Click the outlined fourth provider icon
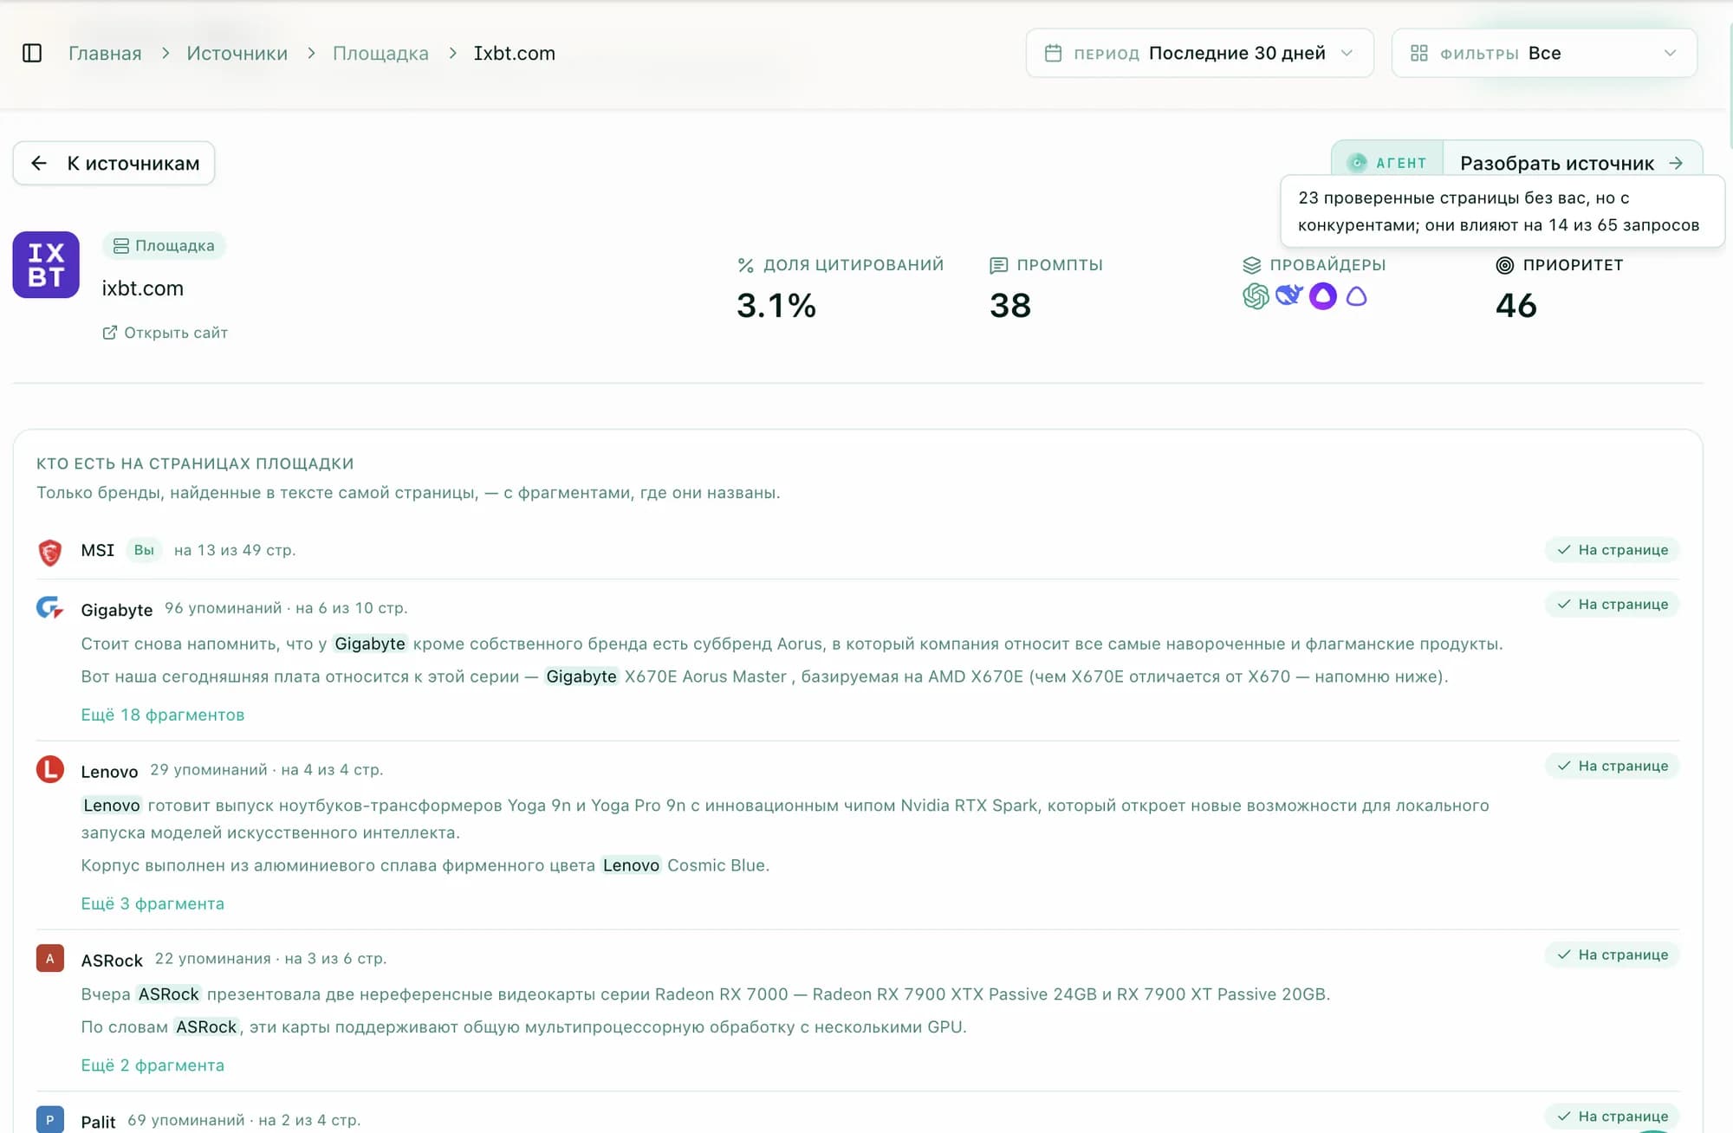The height and width of the screenshot is (1133, 1733). click(1357, 296)
